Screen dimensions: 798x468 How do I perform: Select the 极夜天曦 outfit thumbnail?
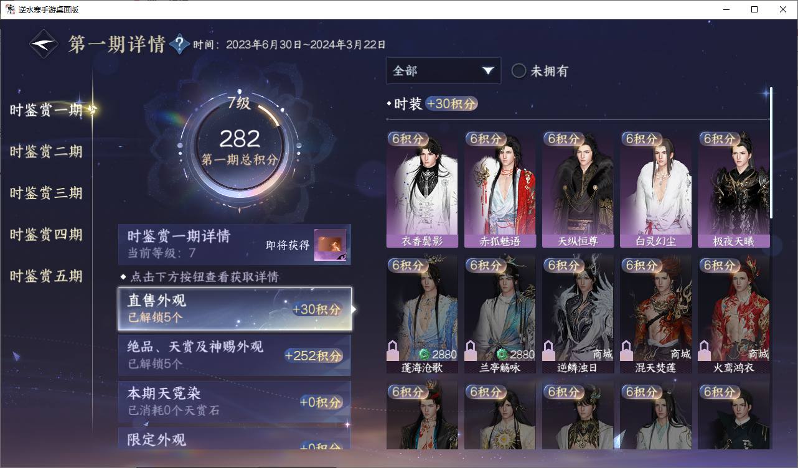tap(733, 189)
